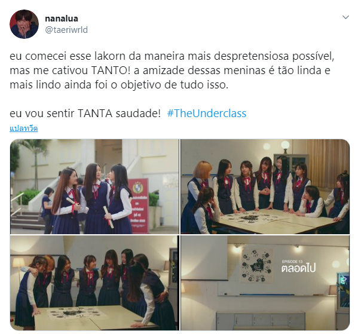This screenshot has width=355, height=334.
Task: Expand the tweet options chevron menu
Action: [345, 17]
